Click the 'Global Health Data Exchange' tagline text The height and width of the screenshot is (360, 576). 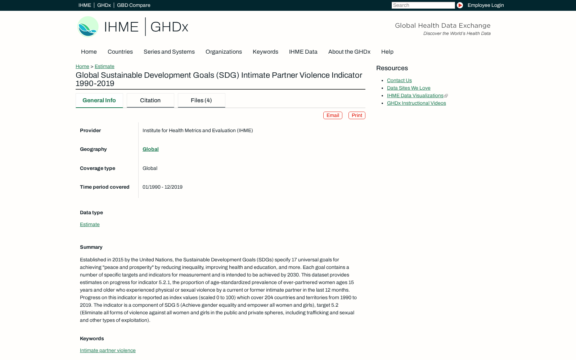tap(443, 26)
